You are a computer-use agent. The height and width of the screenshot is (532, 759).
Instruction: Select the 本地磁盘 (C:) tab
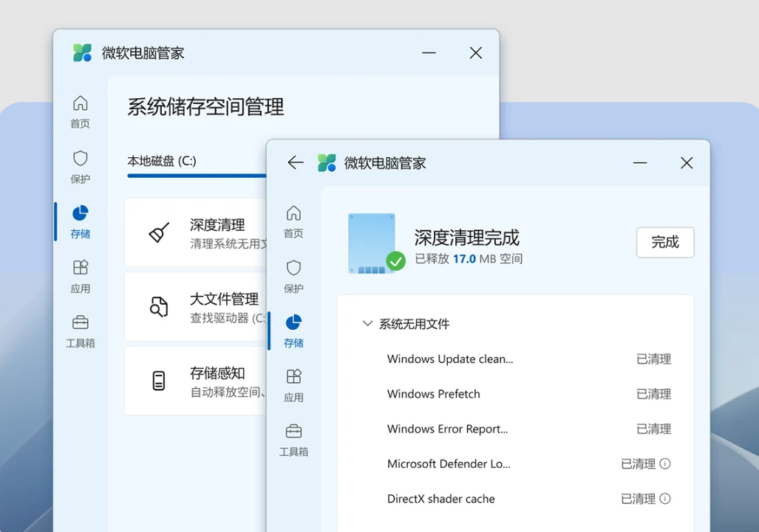(x=162, y=161)
